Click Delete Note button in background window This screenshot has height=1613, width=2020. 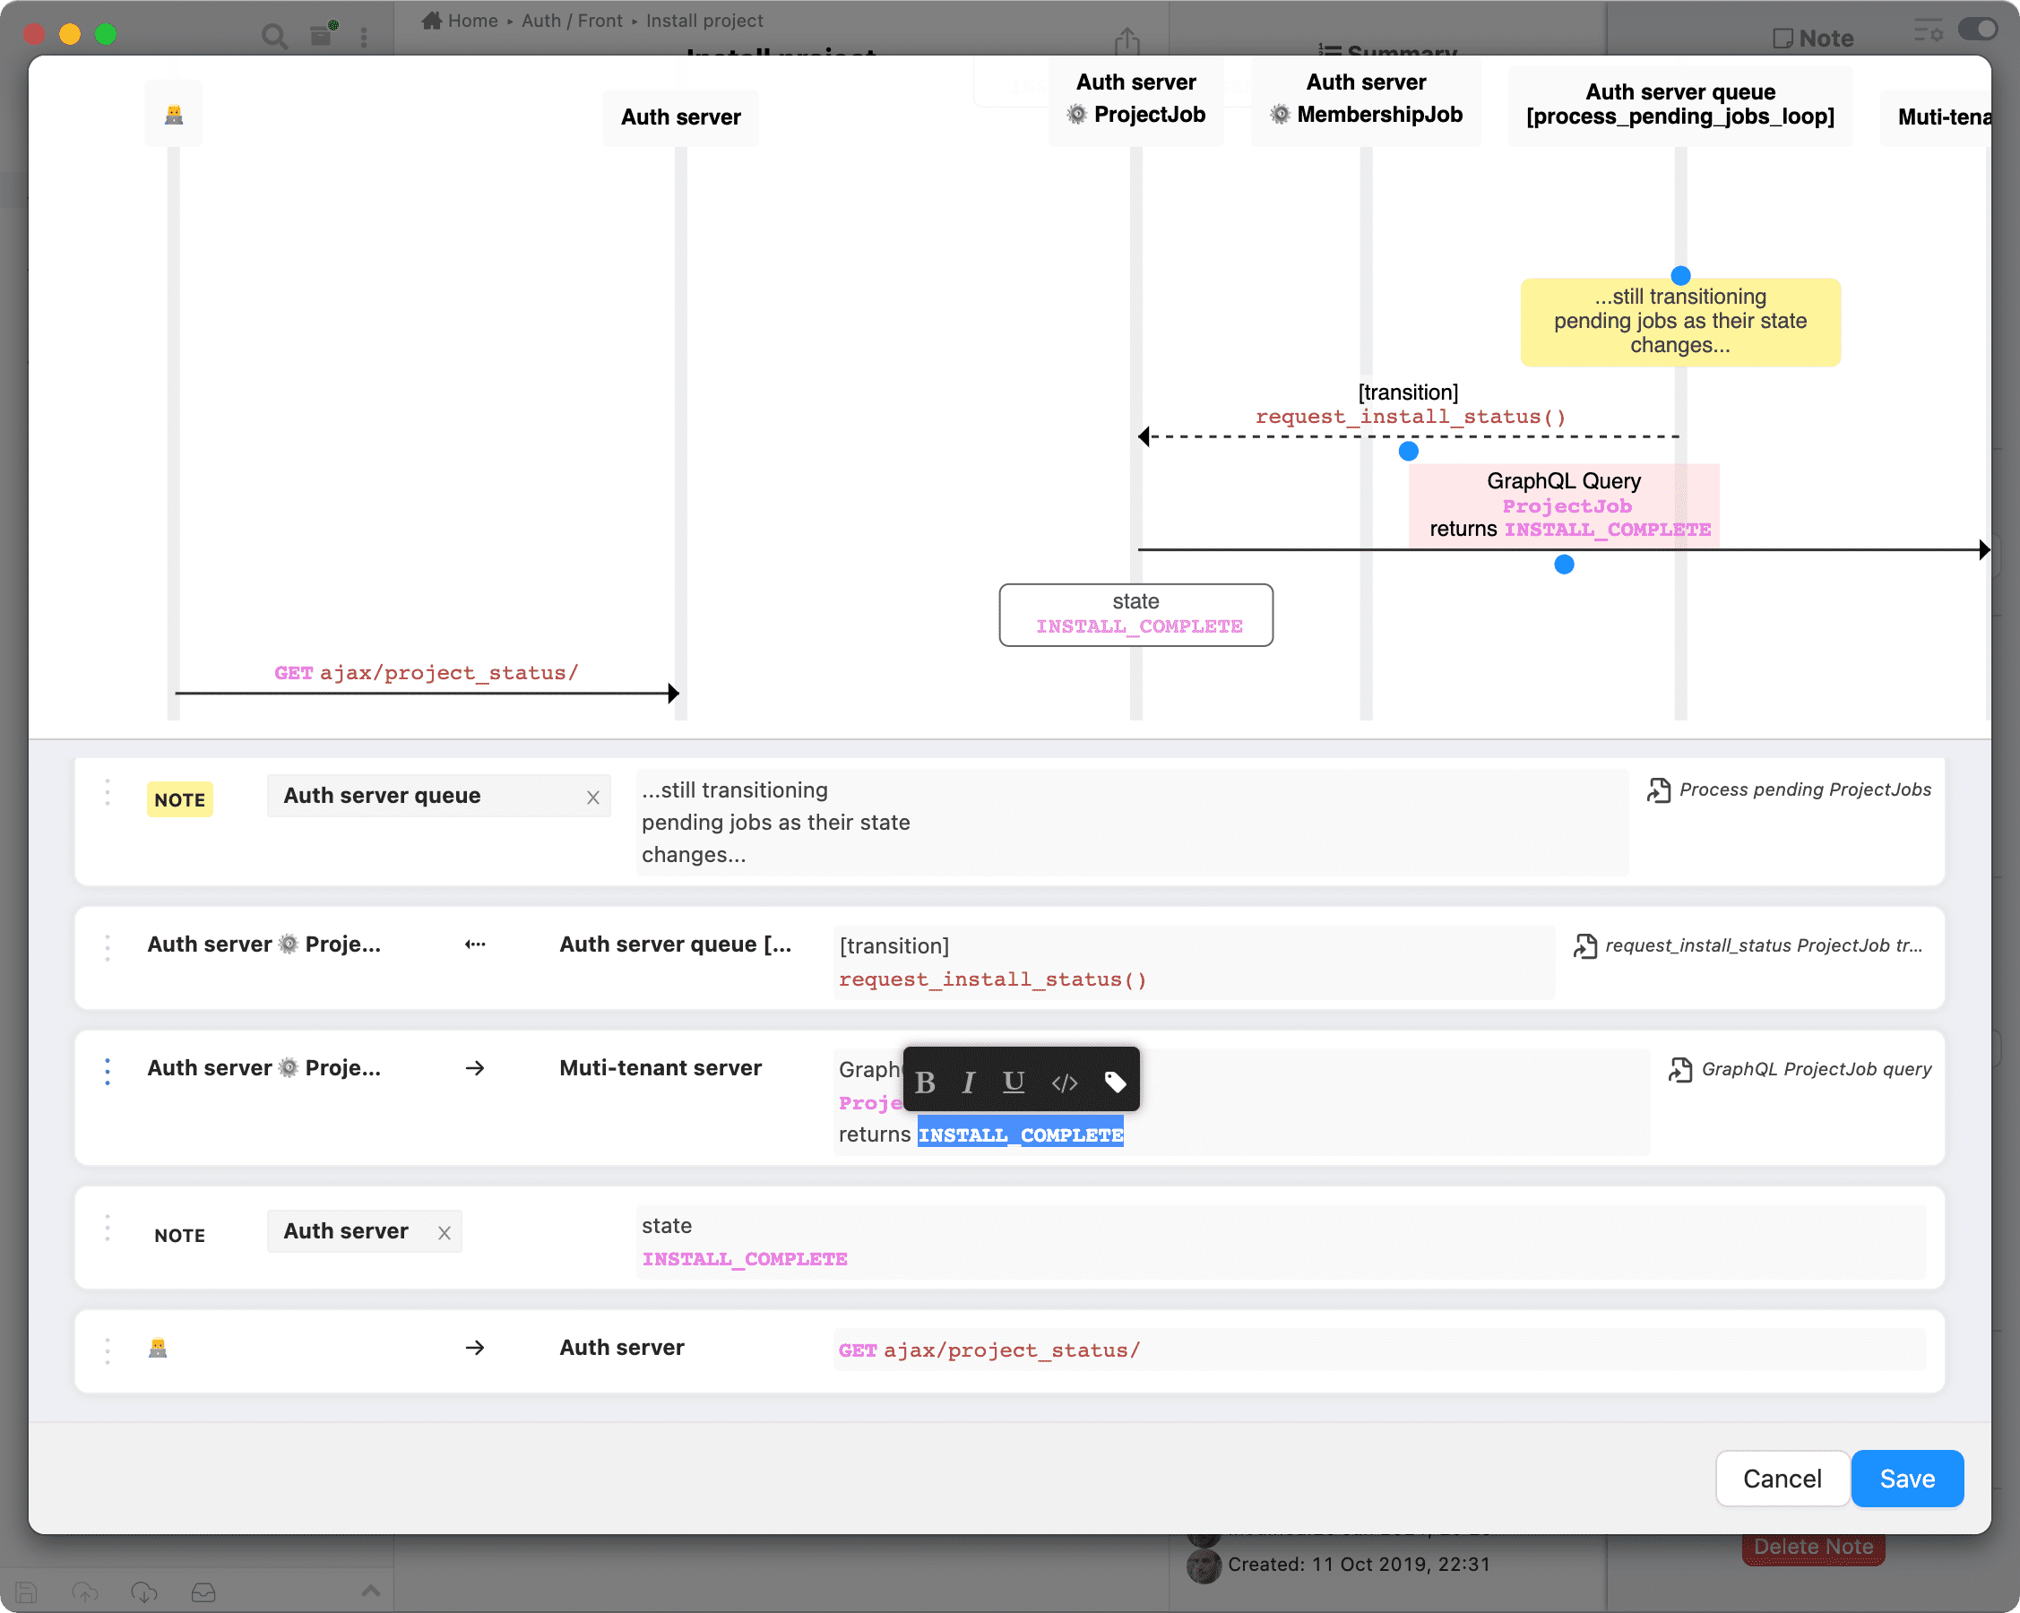click(x=1812, y=1547)
